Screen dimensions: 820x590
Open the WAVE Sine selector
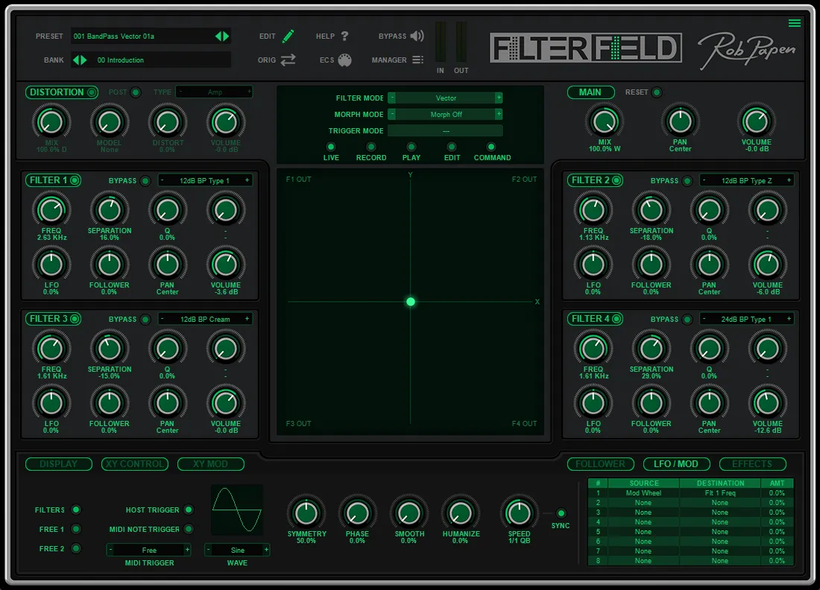[x=237, y=550]
